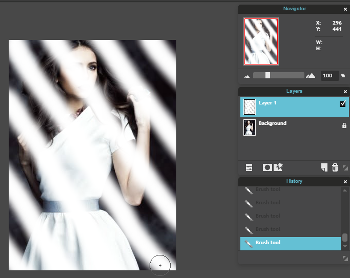Open layer styles for the layer

pos(279,167)
